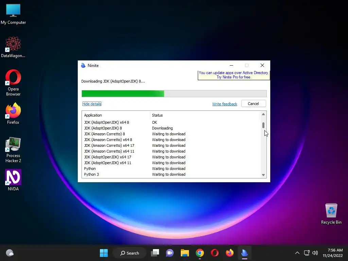Open volume control tray icon
The image size is (348, 261).
(315, 253)
